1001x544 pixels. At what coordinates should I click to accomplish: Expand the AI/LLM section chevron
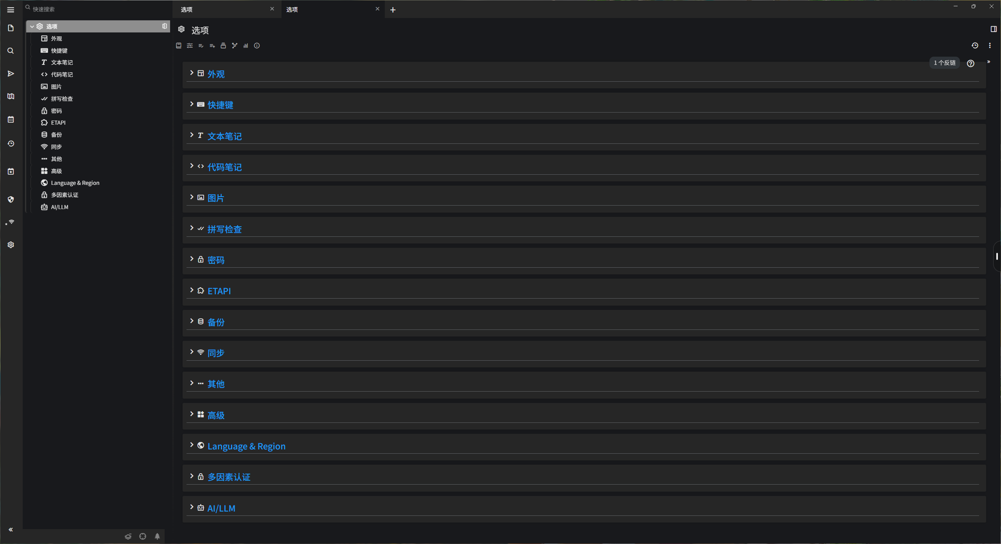click(x=192, y=507)
